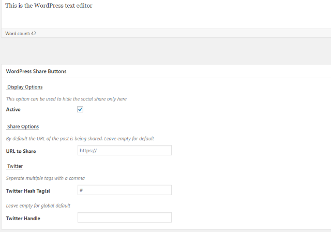Focus the Twitter Hash Tag(s) text box
The height and width of the screenshot is (232, 331).
tap(125, 190)
